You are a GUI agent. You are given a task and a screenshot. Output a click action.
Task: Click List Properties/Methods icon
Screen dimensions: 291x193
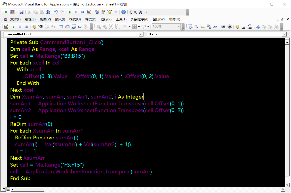point(190,26)
